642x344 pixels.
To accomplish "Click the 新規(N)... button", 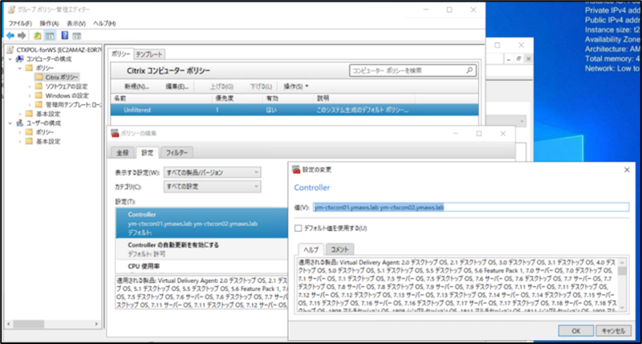I will click(136, 87).
